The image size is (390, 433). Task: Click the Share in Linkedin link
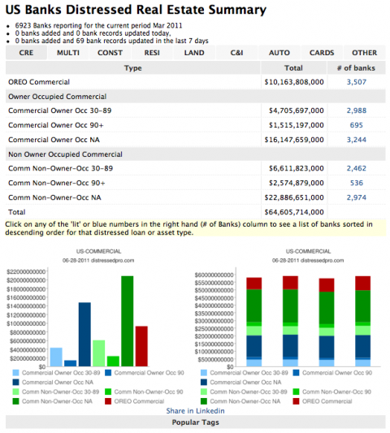point(195,411)
